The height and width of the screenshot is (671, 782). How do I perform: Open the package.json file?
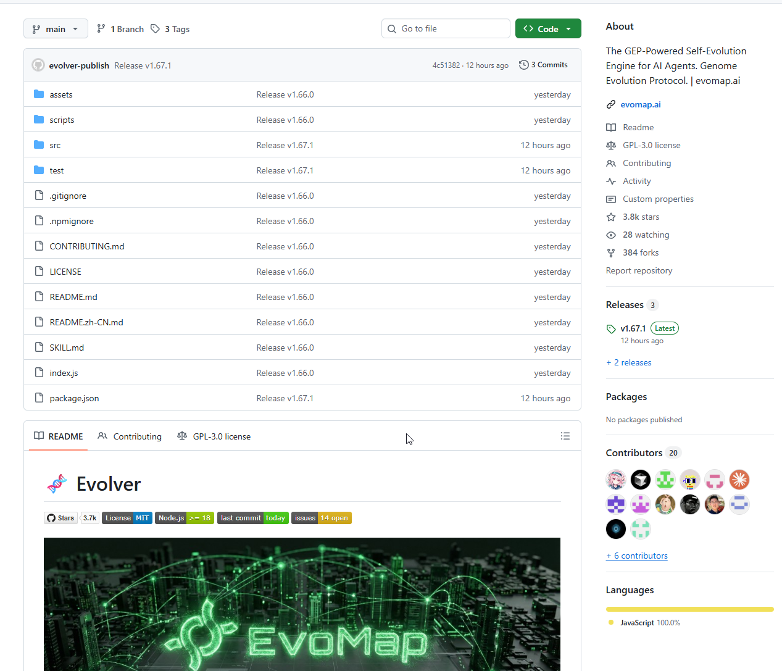tap(74, 398)
